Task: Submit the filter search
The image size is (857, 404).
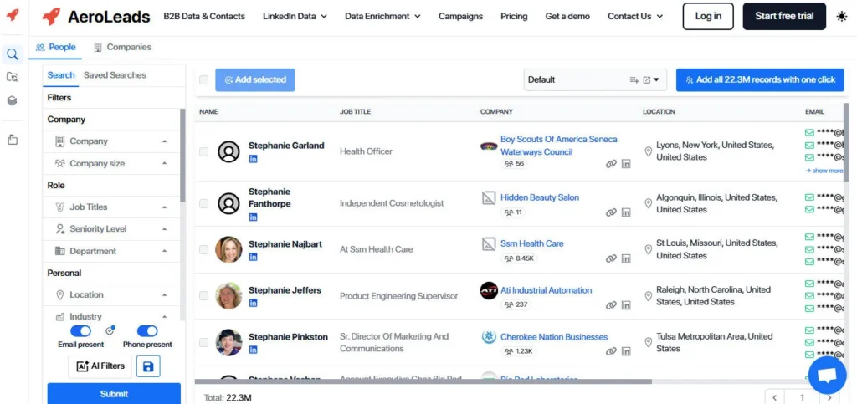Action: point(114,394)
